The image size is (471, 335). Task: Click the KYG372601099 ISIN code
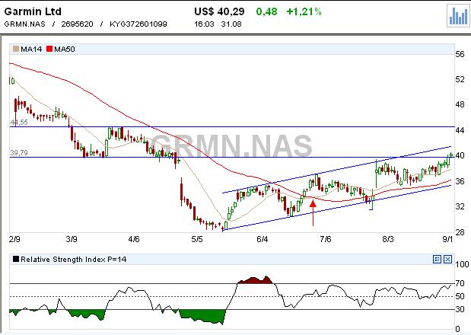[x=138, y=24]
